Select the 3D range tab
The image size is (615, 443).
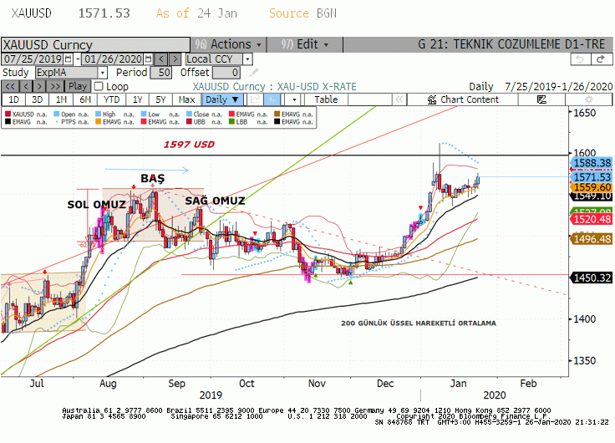(x=38, y=99)
